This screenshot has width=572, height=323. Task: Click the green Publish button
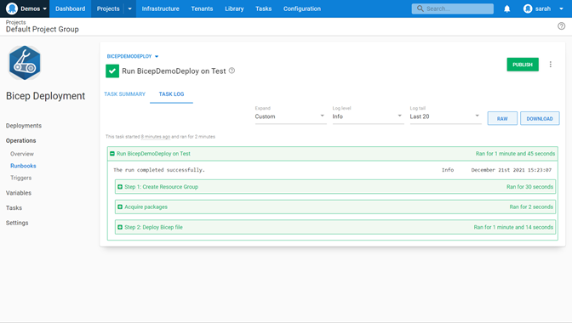pyautogui.click(x=523, y=65)
